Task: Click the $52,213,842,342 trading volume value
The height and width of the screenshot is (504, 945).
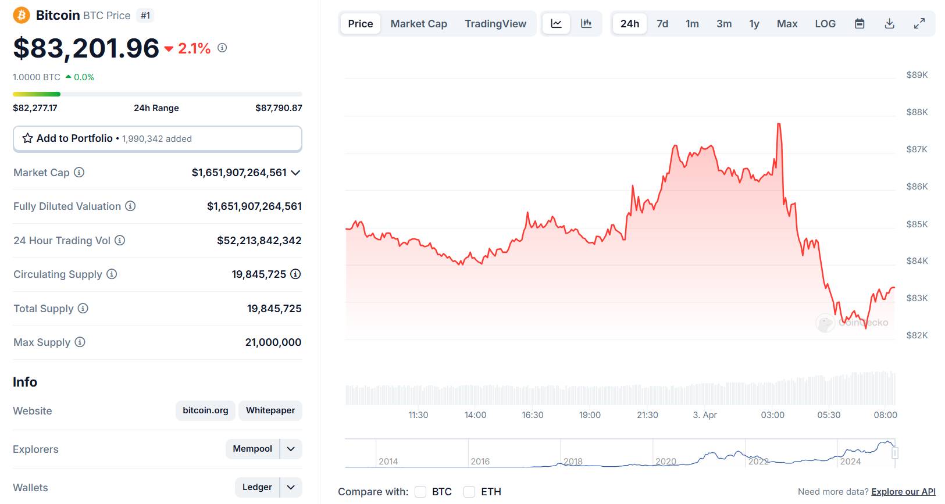Action: point(259,241)
